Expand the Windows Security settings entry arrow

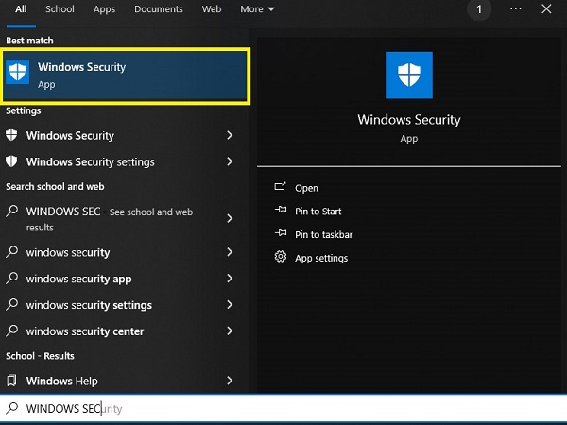click(230, 135)
